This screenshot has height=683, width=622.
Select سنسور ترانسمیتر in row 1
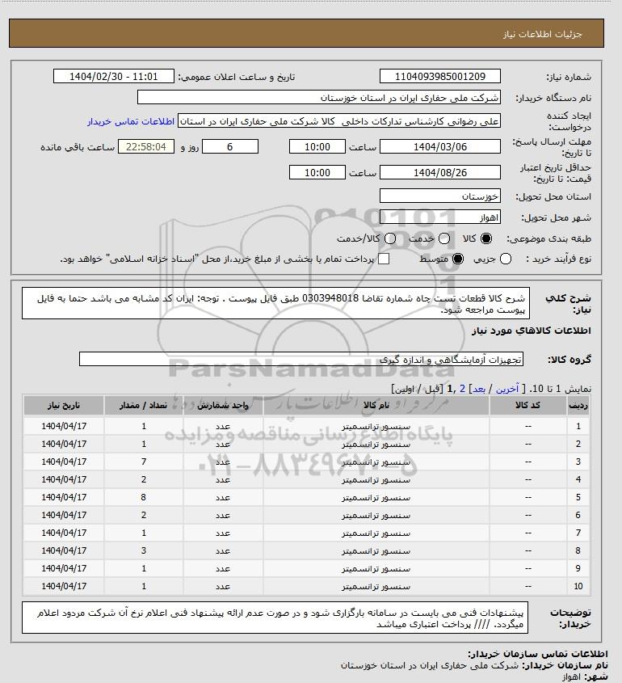[x=376, y=427]
